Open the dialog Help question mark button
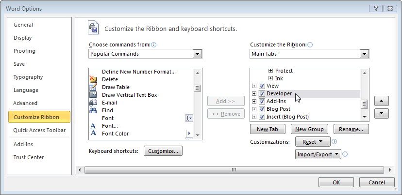Viewport: 402px width, 195px height. [x=376, y=8]
